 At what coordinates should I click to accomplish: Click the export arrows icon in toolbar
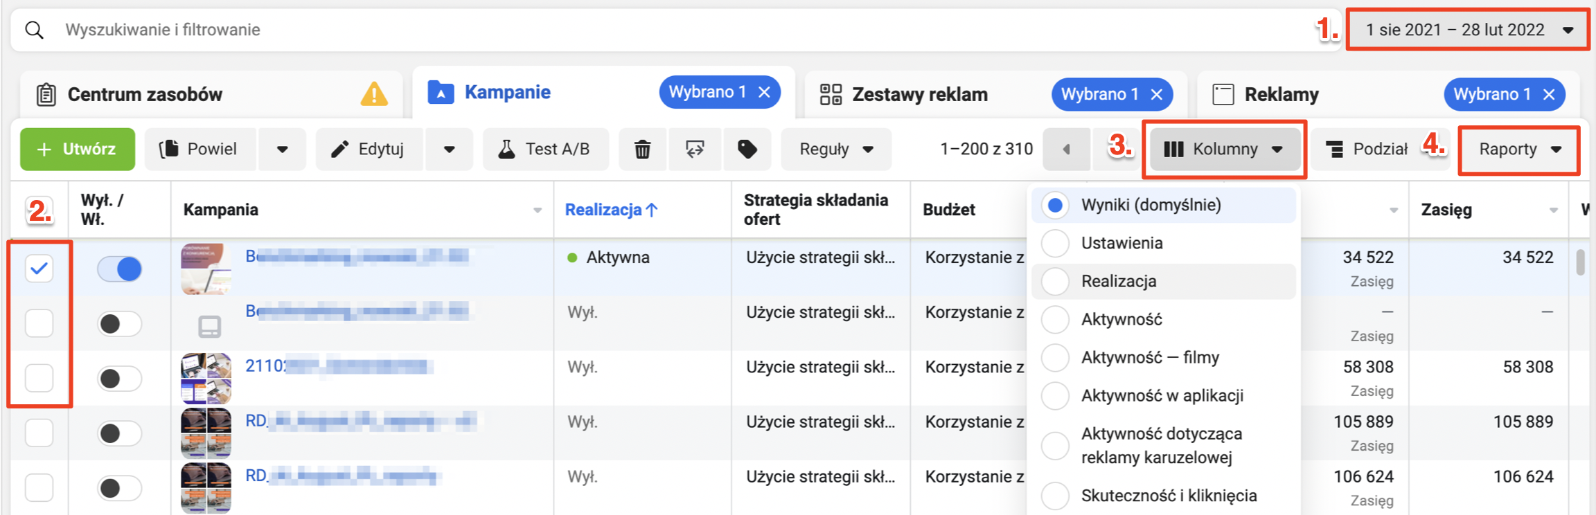click(695, 150)
